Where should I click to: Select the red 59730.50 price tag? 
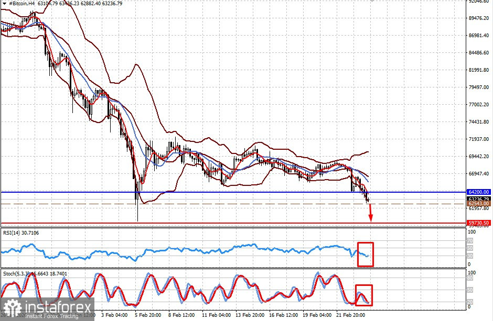[478, 223]
